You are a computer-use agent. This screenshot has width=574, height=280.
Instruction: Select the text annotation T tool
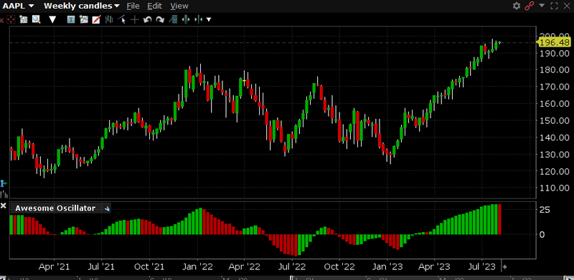(71, 19)
